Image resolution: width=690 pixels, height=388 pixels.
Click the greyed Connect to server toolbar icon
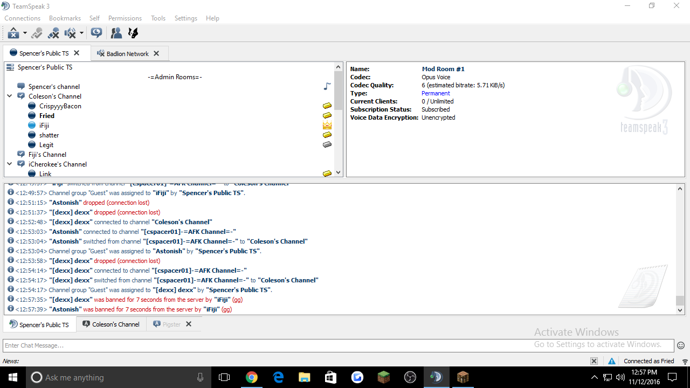(x=37, y=33)
